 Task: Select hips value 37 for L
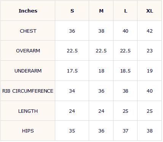[125, 131]
